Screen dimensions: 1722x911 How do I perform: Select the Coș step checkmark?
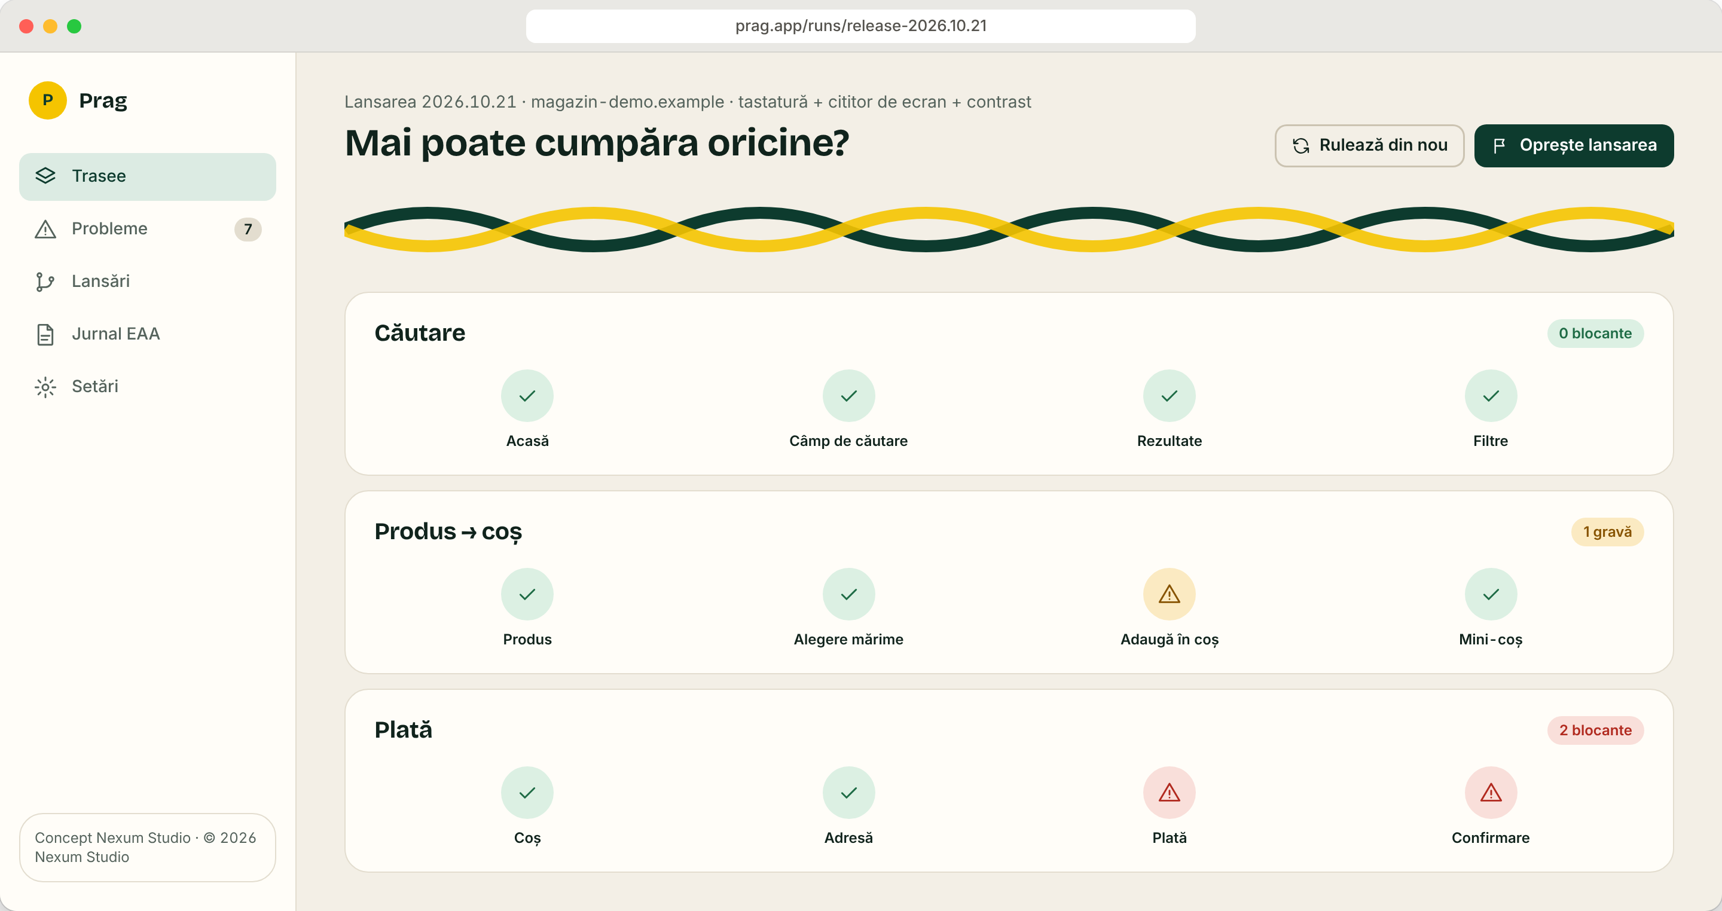(527, 793)
